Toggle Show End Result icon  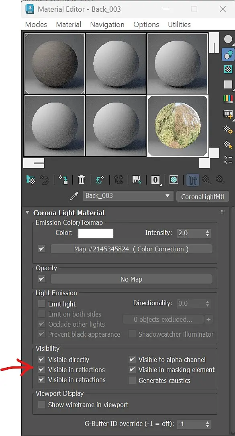pos(192,180)
